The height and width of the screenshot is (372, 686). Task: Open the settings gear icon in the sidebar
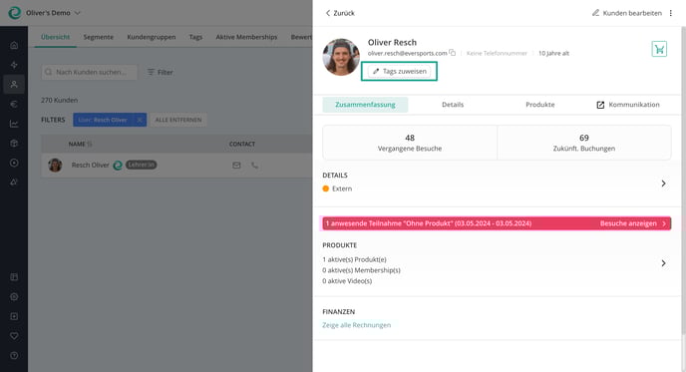click(x=14, y=297)
